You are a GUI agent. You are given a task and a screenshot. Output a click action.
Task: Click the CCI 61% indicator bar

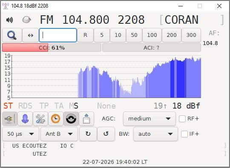point(52,48)
